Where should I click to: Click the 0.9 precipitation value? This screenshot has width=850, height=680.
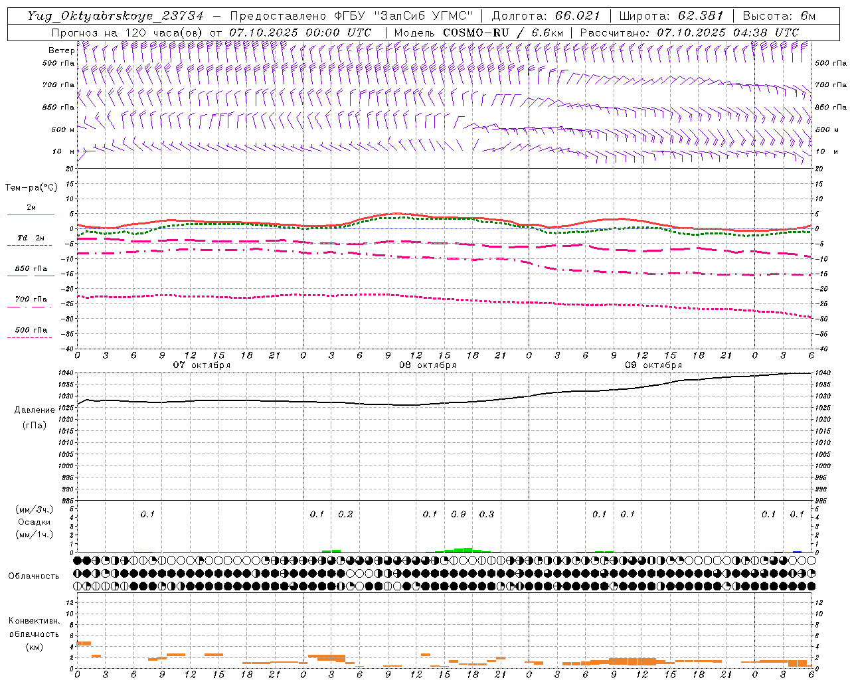coord(458,514)
